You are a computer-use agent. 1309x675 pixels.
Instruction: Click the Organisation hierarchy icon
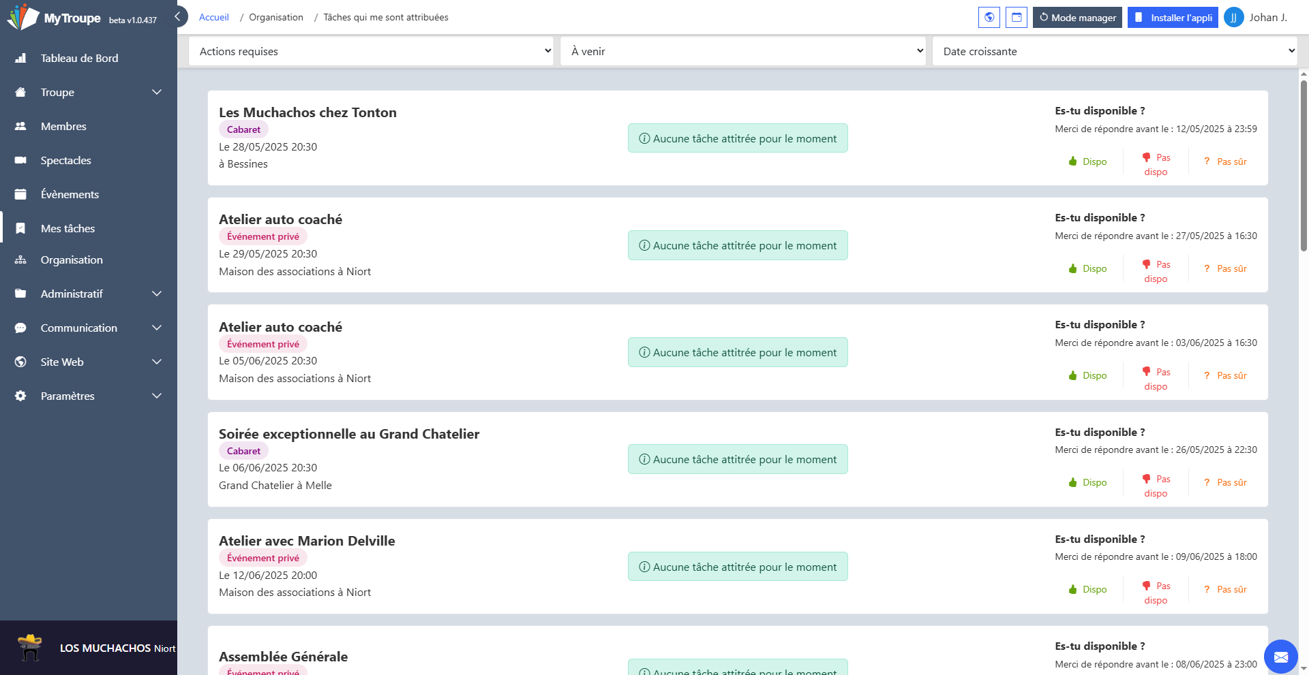pyautogui.click(x=20, y=260)
